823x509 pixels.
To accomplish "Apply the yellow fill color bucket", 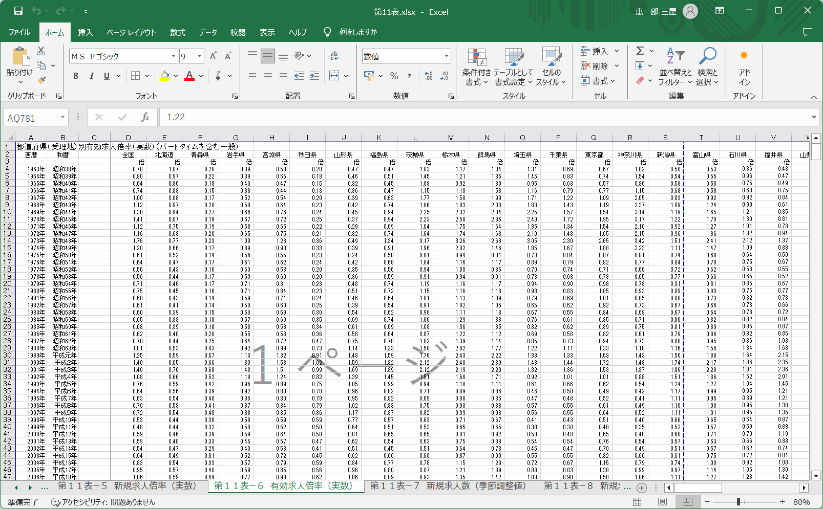I will coord(165,76).
